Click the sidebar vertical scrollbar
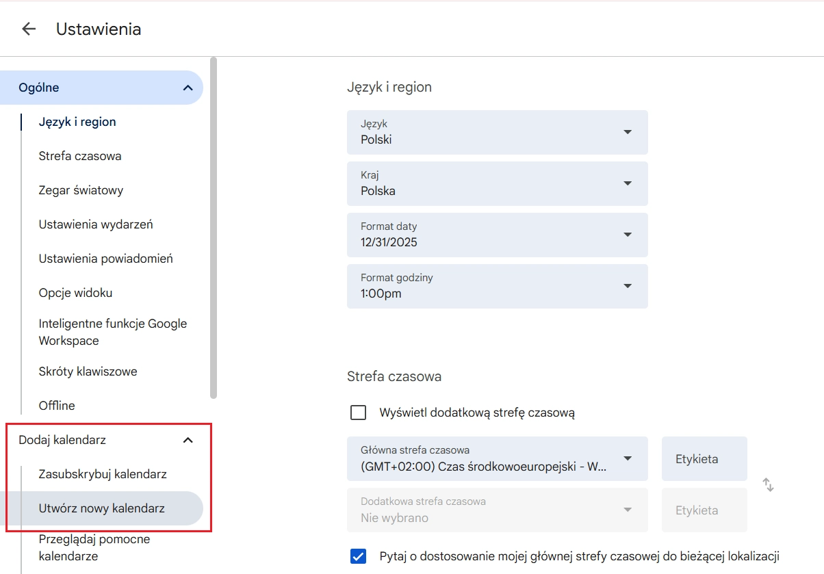 [x=214, y=228]
